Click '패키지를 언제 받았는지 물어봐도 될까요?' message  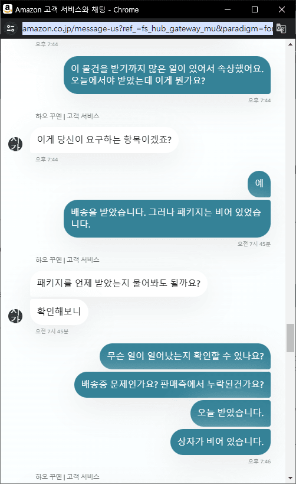pos(119,283)
